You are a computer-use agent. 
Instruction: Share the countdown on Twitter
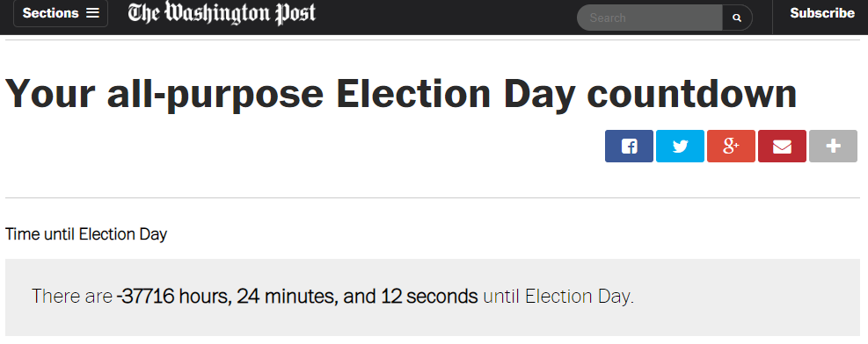coord(680,147)
